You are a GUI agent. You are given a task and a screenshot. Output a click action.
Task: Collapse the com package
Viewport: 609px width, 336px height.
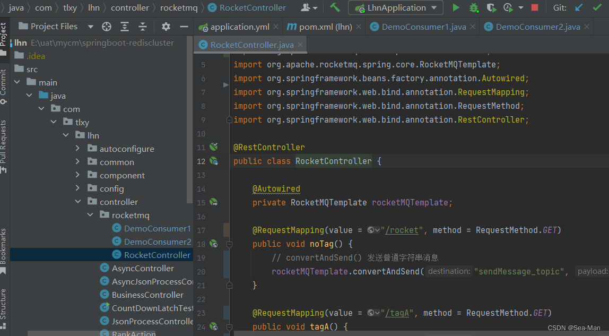[x=41, y=109]
